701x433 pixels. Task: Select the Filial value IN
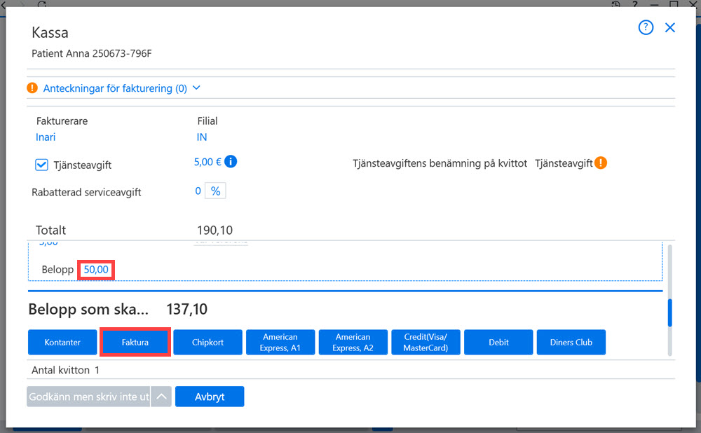point(202,137)
